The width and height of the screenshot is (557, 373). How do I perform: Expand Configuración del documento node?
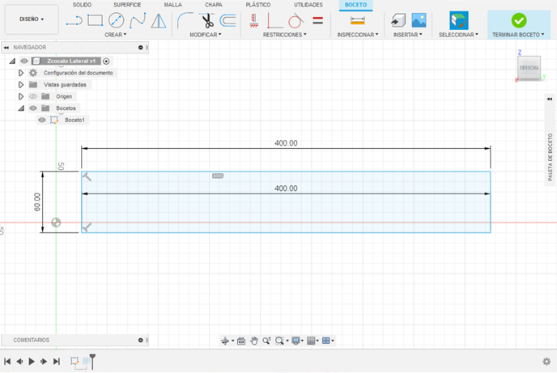coord(20,73)
